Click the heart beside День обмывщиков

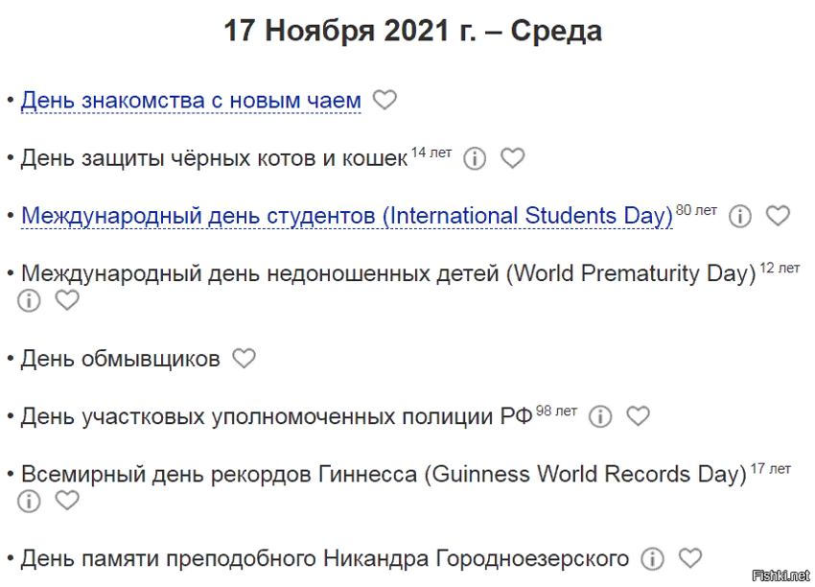244,358
